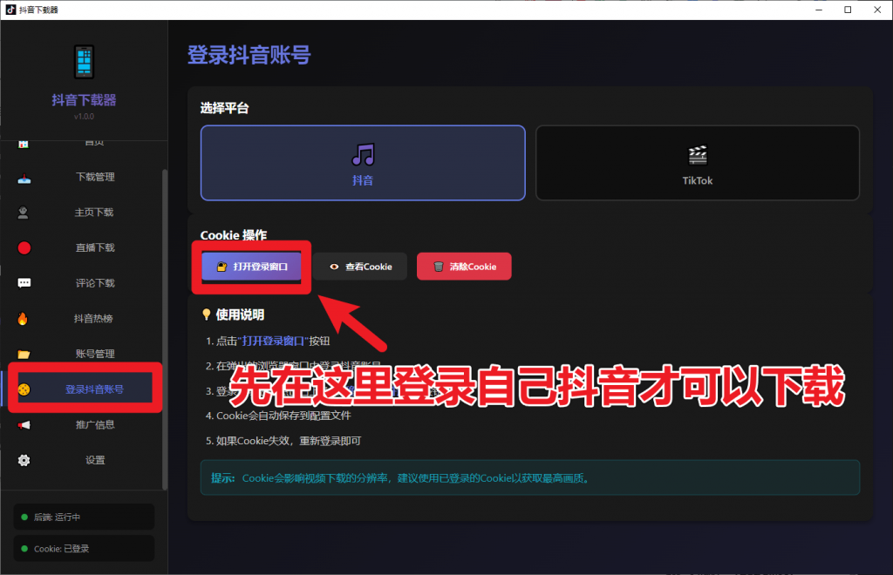
Task: Click the 使用说明 heading
Action: coord(240,315)
